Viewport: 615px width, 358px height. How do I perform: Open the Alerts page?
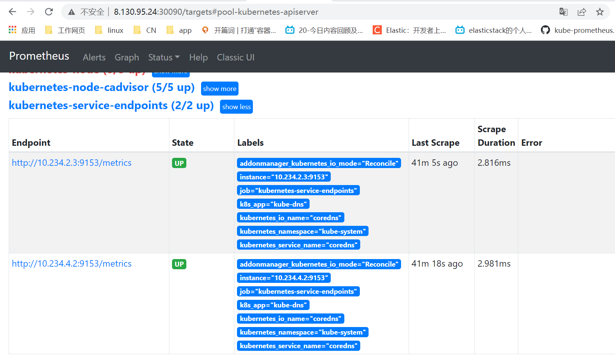94,57
